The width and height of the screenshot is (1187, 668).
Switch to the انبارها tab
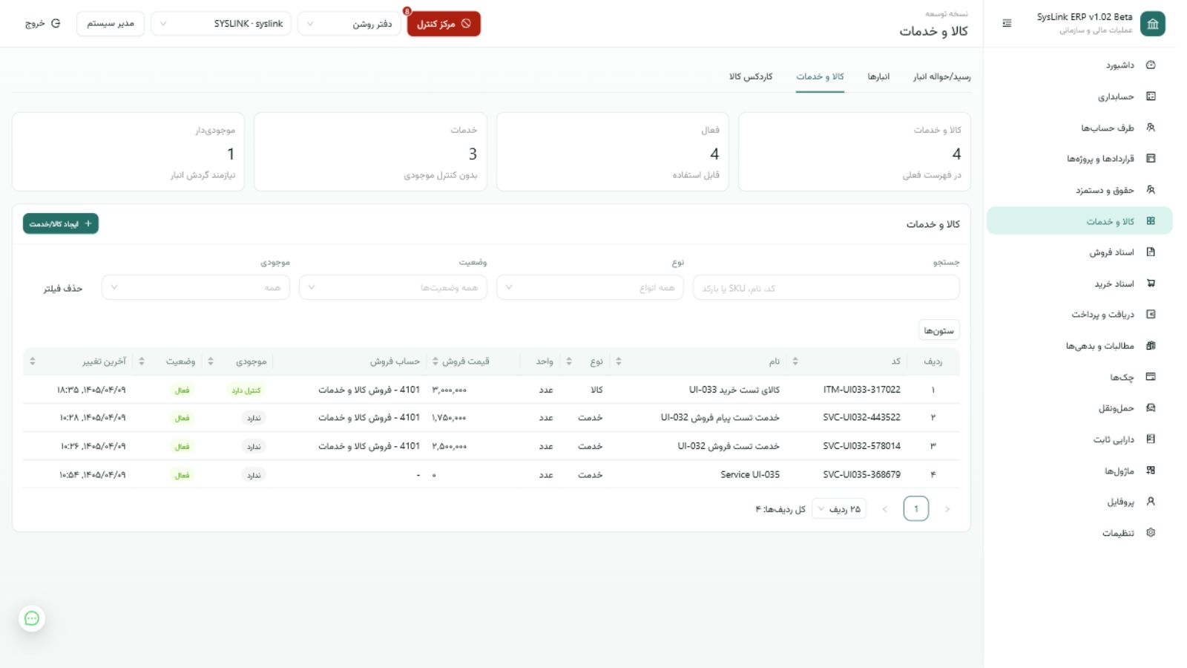[x=878, y=76]
